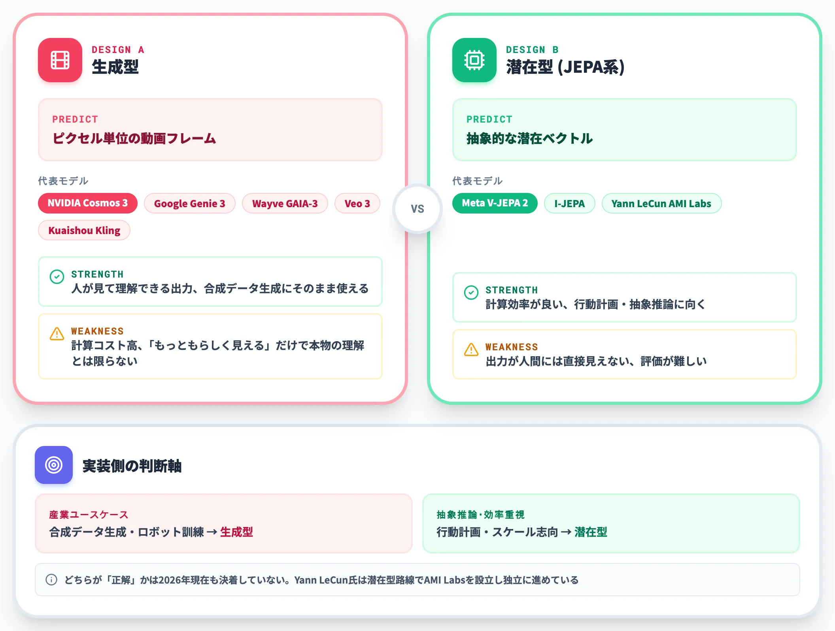Select the NVIDIA Cosmos 3 tag
This screenshot has width=835, height=631.
coord(88,203)
